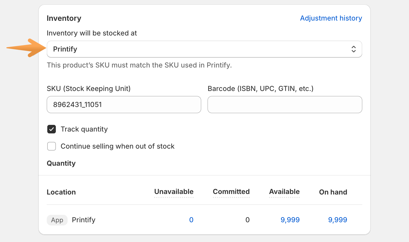Select the Printify location row name

[x=84, y=220]
